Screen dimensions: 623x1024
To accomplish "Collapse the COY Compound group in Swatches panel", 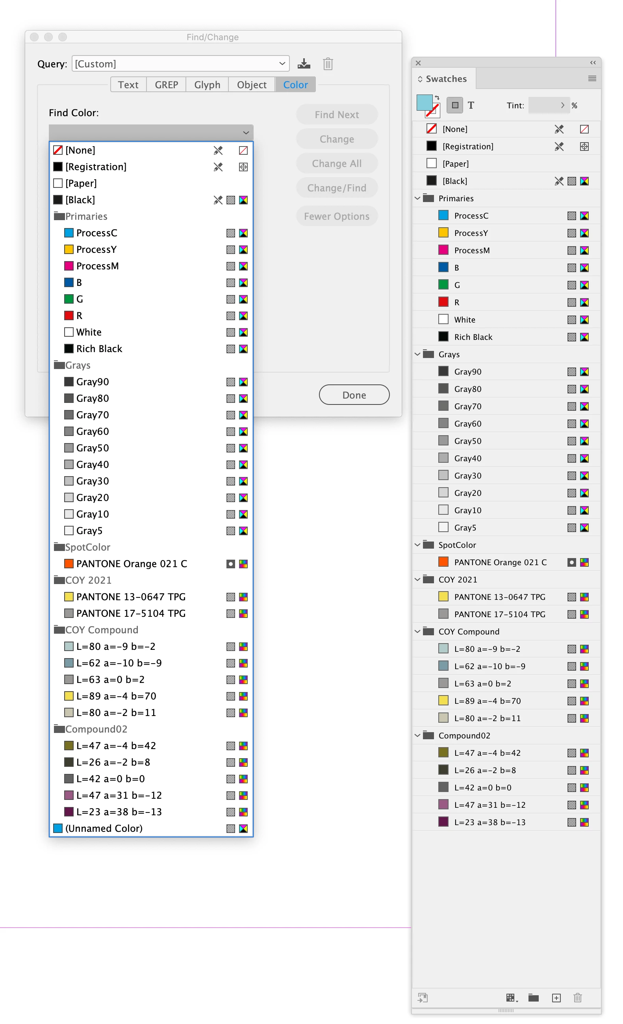I will click(417, 631).
